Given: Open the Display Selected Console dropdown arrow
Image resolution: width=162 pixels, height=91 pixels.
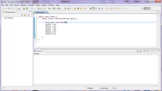Looking at the screenshot, I should pos(150,51).
